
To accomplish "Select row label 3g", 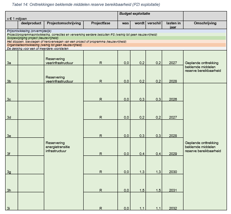I will tap(9, 172).
